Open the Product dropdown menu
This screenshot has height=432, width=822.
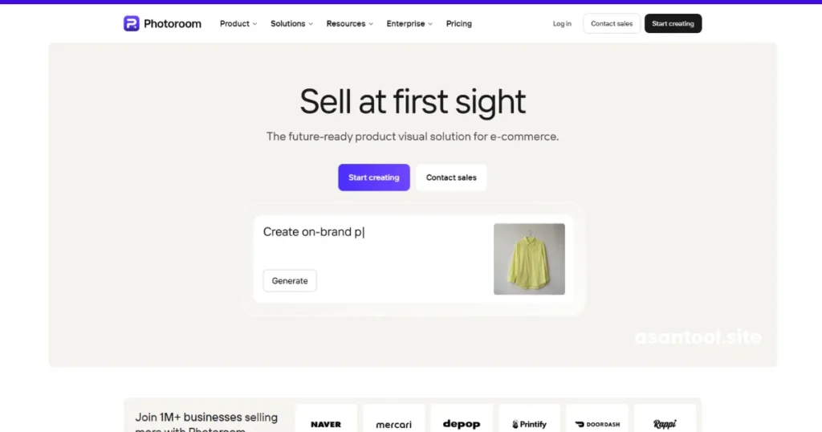click(x=238, y=23)
